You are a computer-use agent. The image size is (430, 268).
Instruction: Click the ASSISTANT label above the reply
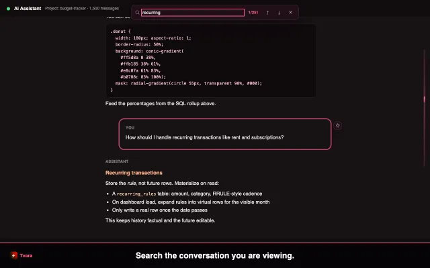117,161
